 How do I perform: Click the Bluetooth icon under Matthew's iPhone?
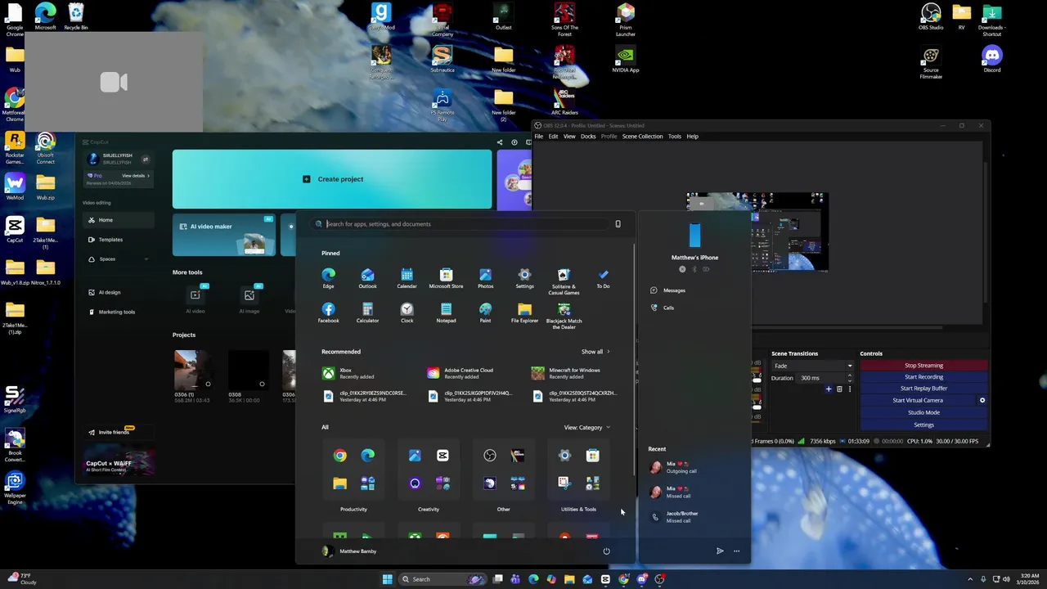[x=694, y=269]
